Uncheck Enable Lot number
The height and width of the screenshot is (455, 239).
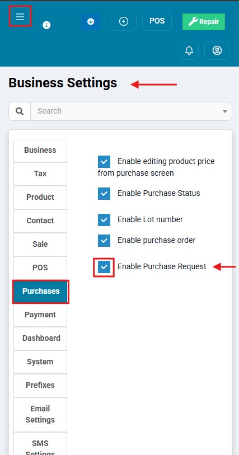point(104,220)
